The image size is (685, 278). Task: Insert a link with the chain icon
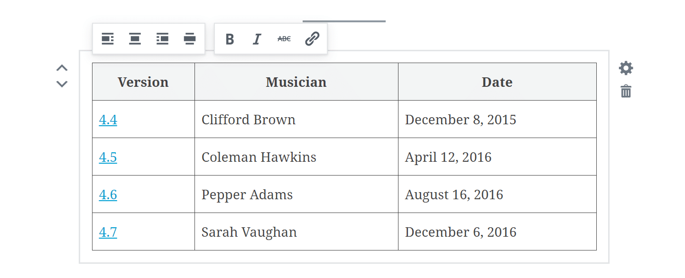(x=312, y=39)
